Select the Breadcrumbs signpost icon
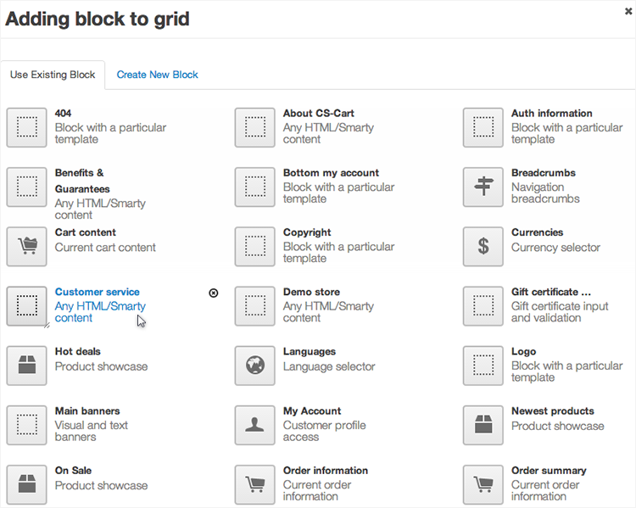The image size is (636, 508). click(483, 187)
